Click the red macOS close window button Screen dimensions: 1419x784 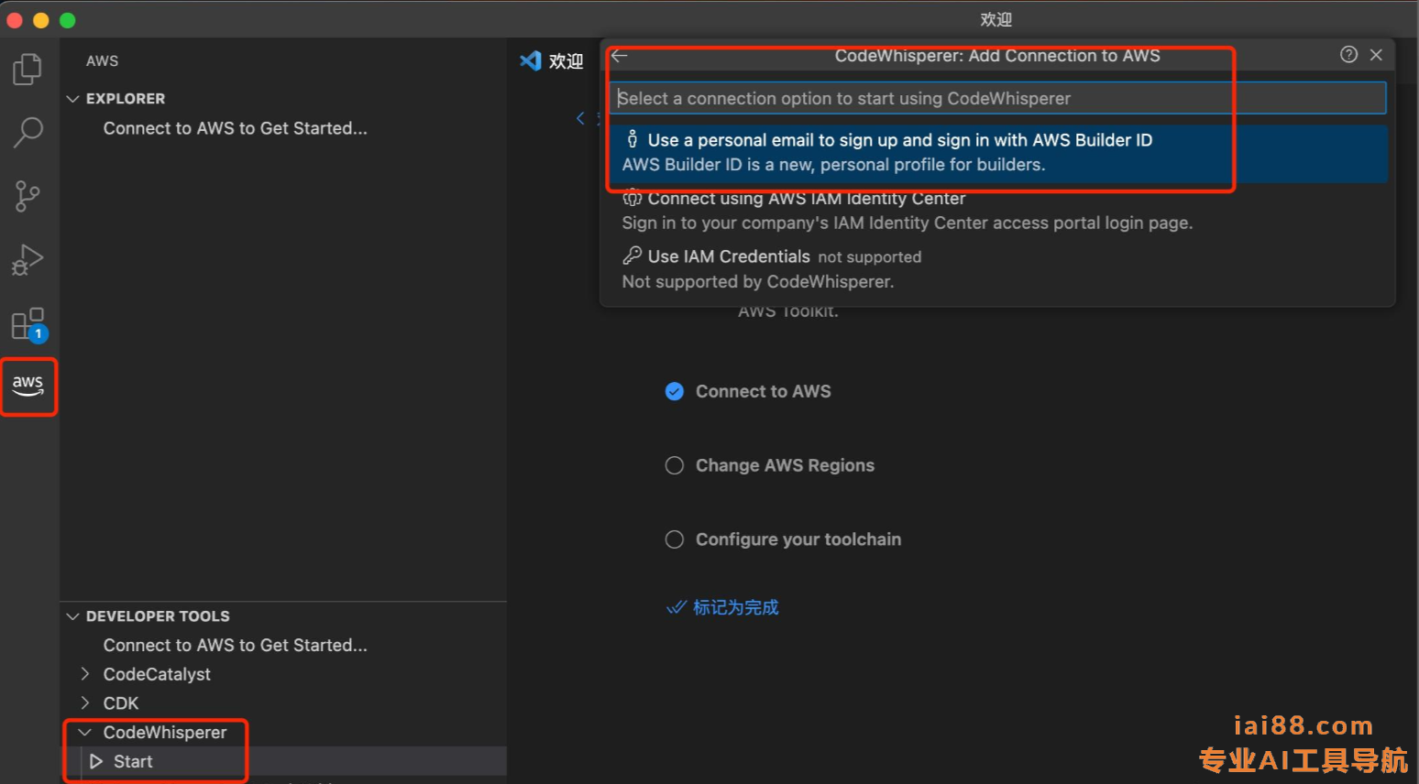click(x=15, y=20)
